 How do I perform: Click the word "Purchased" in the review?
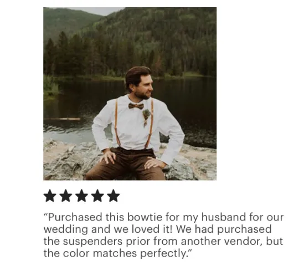pos(75,217)
